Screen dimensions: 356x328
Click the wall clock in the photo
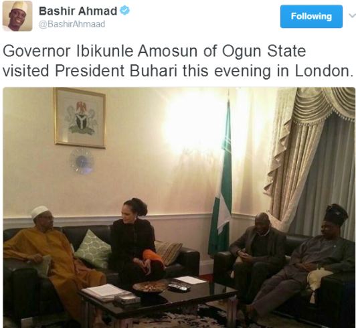(82, 161)
